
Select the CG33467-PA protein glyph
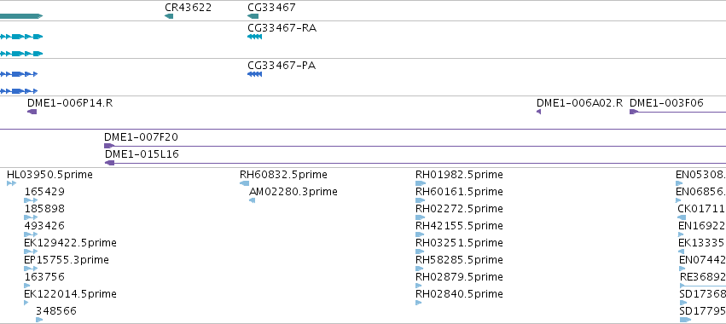[x=255, y=74]
